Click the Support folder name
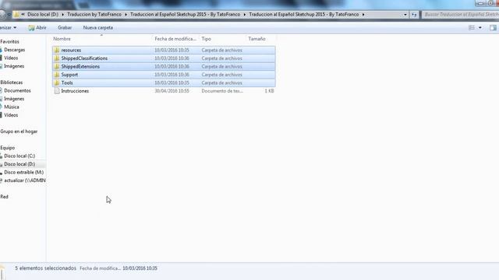499x280 pixels. (69, 75)
